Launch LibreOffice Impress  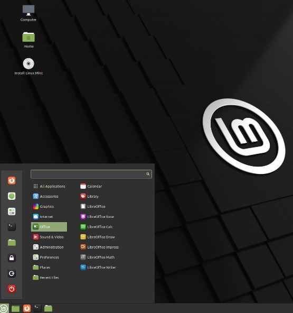[x=99, y=247]
